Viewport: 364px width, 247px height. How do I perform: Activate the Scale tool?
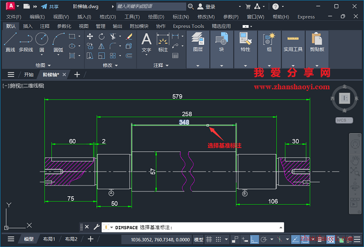(102, 56)
